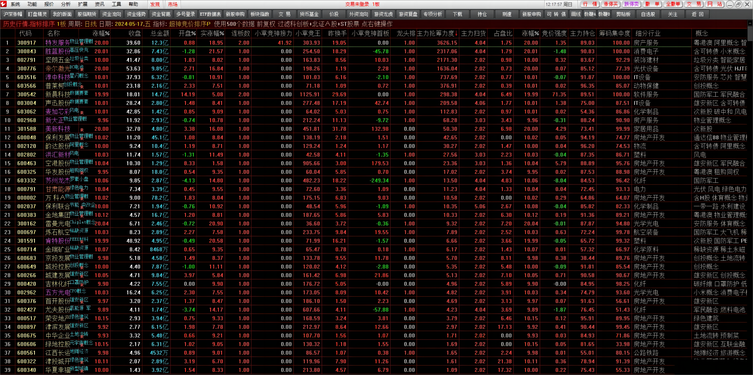
Task: Open the 系统 menu
Action: point(15,4)
